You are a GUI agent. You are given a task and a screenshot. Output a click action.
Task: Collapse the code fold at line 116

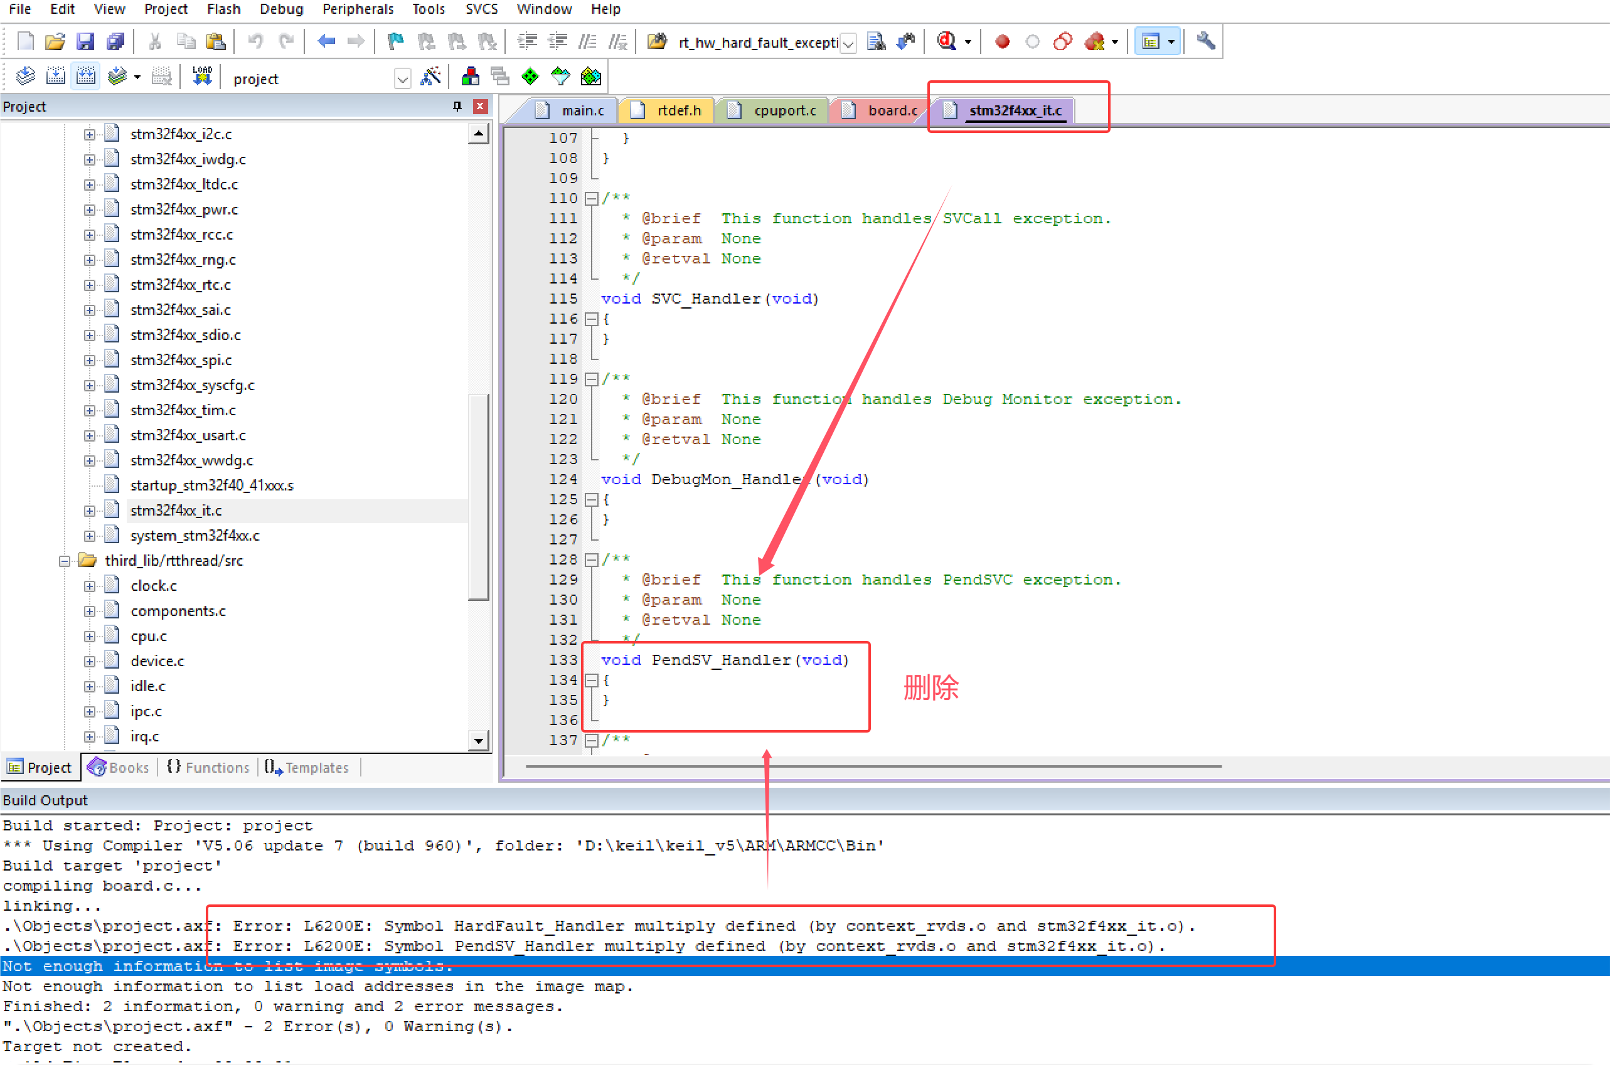pos(591,319)
